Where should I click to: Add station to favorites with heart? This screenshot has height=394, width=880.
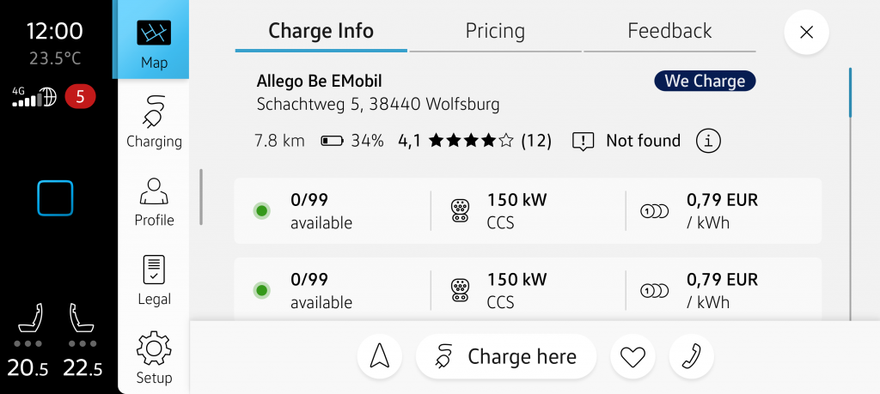632,357
